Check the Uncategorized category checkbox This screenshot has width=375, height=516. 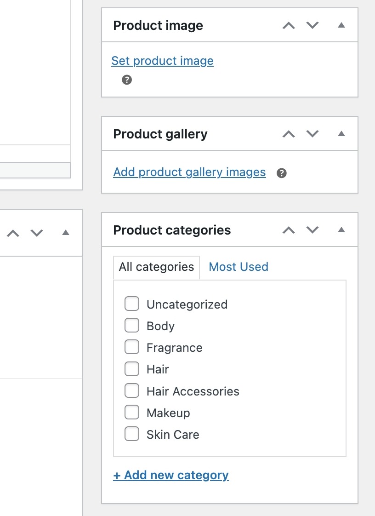(132, 304)
